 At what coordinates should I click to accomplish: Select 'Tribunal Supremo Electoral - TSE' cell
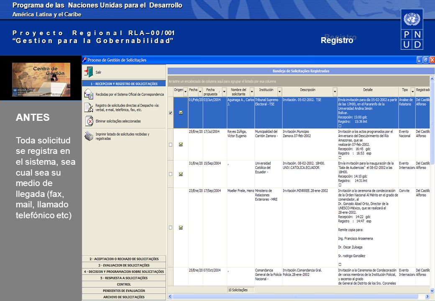(268, 112)
